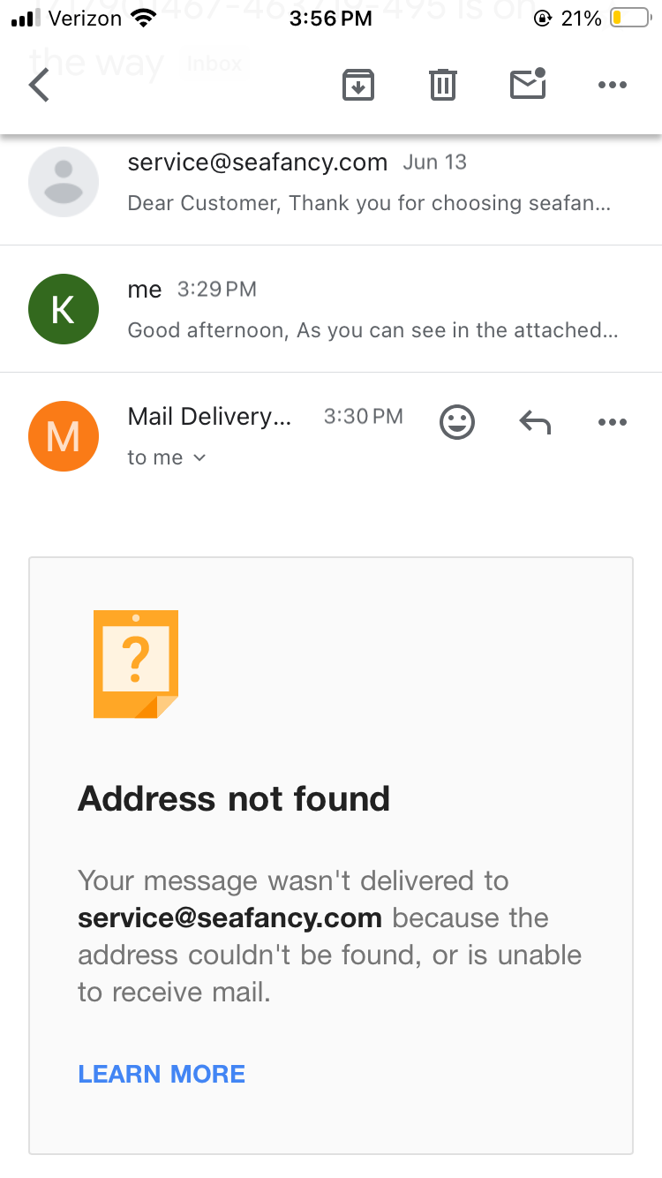This screenshot has height=1178, width=662.
Task: Tap the orange question-mark note image
Action: pyautogui.click(x=136, y=663)
